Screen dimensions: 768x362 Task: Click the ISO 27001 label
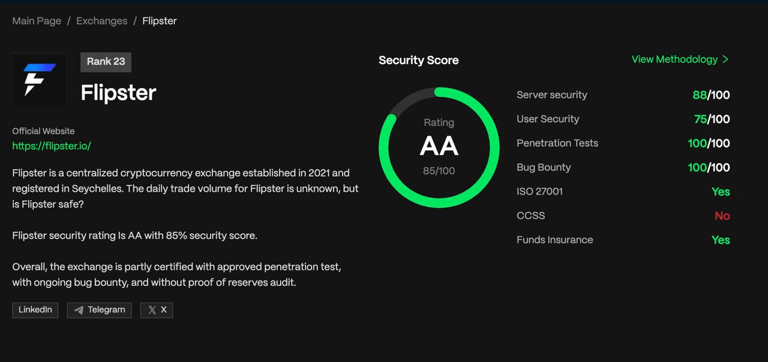(x=539, y=191)
